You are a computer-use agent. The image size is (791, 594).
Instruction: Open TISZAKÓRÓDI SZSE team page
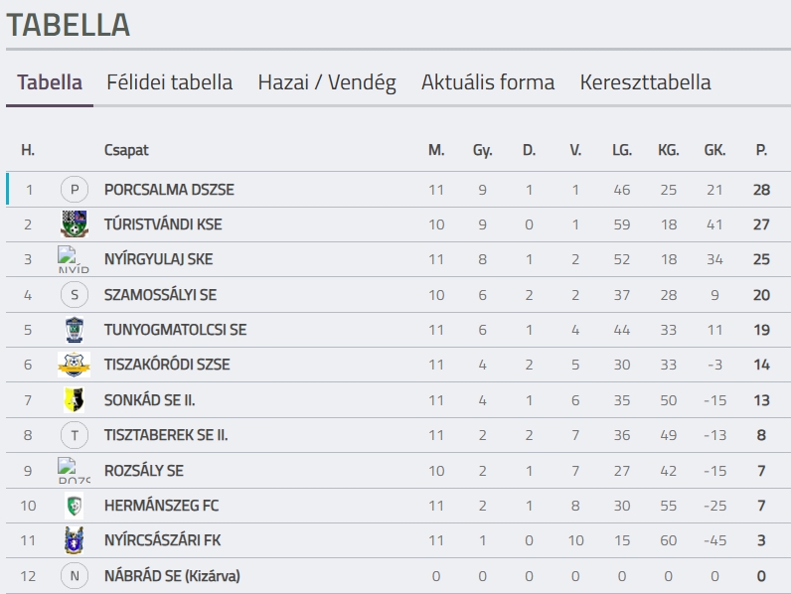pyautogui.click(x=167, y=365)
